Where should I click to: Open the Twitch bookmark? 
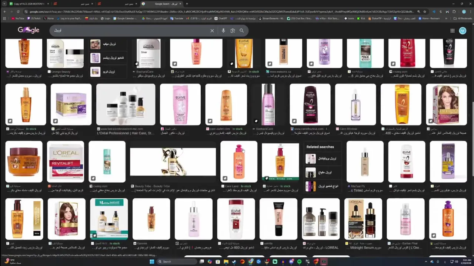(34, 18)
